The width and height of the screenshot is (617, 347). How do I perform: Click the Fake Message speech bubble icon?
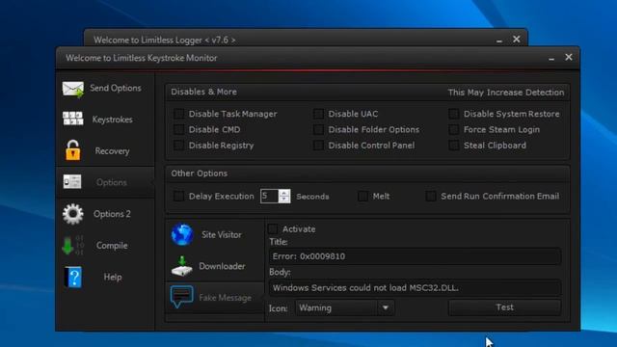(x=181, y=297)
